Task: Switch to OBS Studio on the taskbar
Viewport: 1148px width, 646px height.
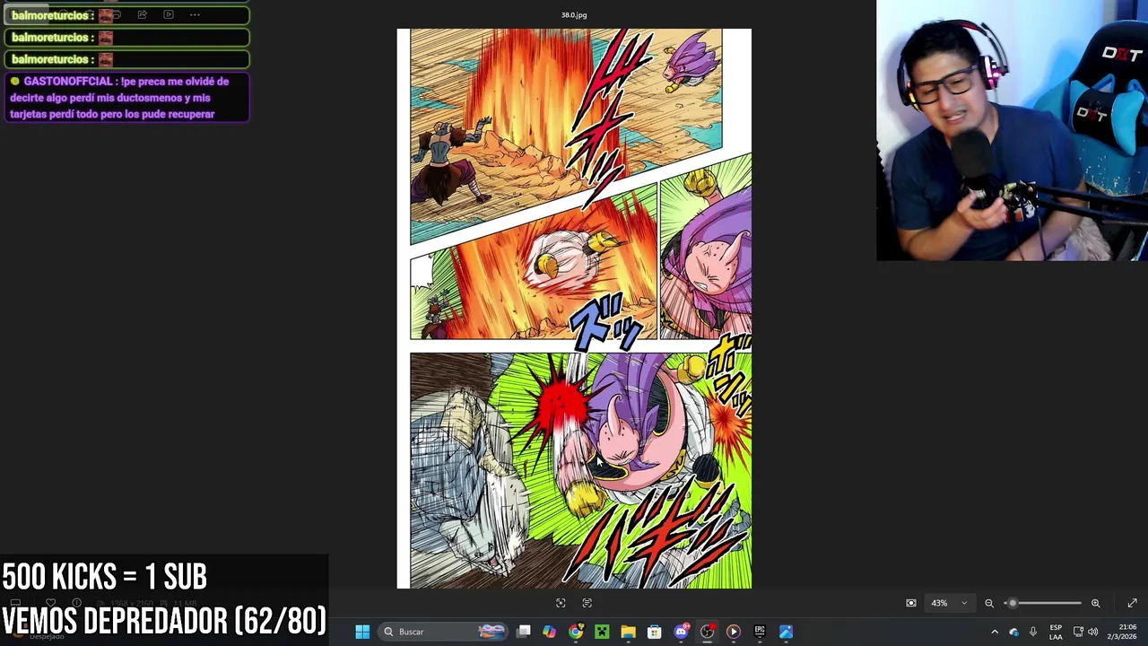Action: (x=707, y=632)
